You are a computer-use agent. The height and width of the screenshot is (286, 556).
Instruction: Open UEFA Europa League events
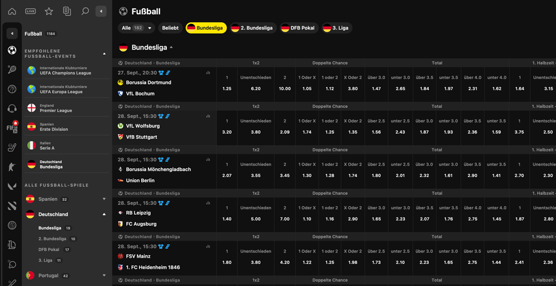[67, 90]
